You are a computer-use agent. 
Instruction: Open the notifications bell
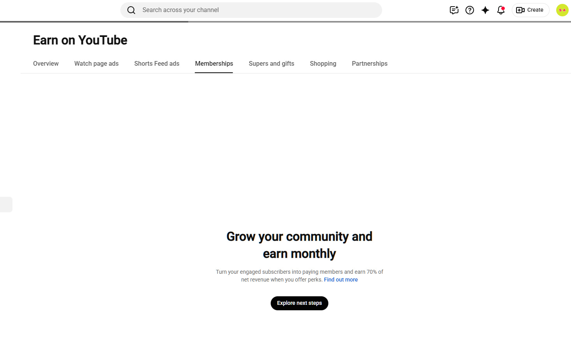(x=501, y=10)
